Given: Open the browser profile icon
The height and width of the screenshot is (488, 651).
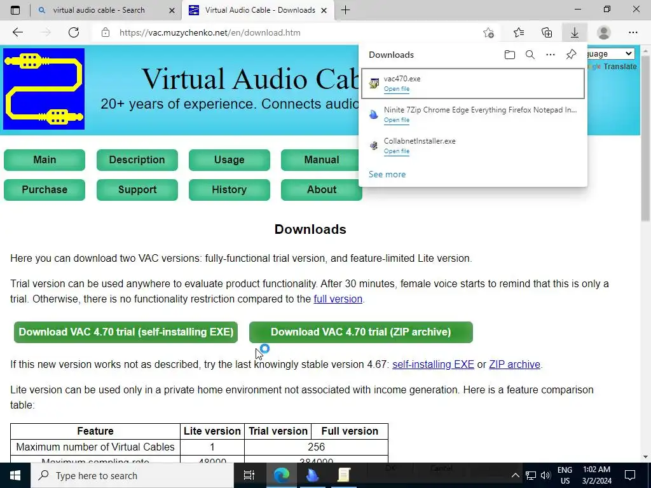Looking at the screenshot, I should (x=604, y=32).
